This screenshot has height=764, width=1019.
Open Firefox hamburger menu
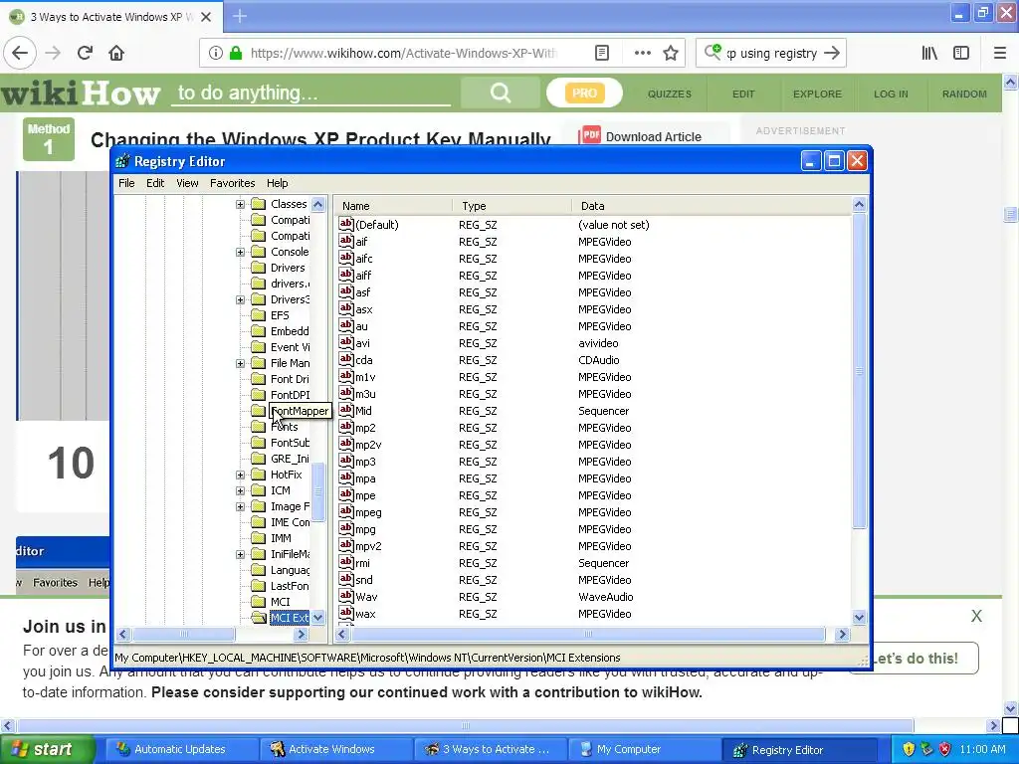1000,53
